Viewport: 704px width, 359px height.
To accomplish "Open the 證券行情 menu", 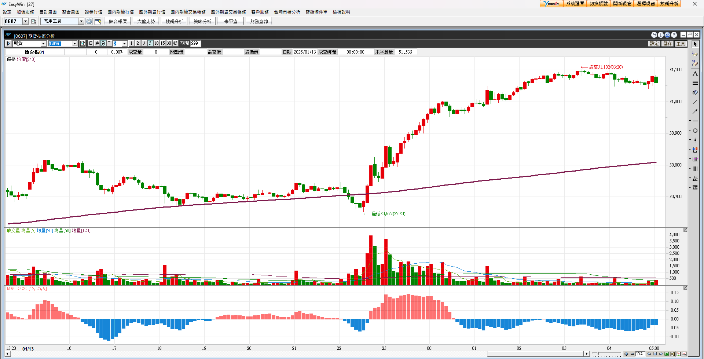I will [93, 12].
